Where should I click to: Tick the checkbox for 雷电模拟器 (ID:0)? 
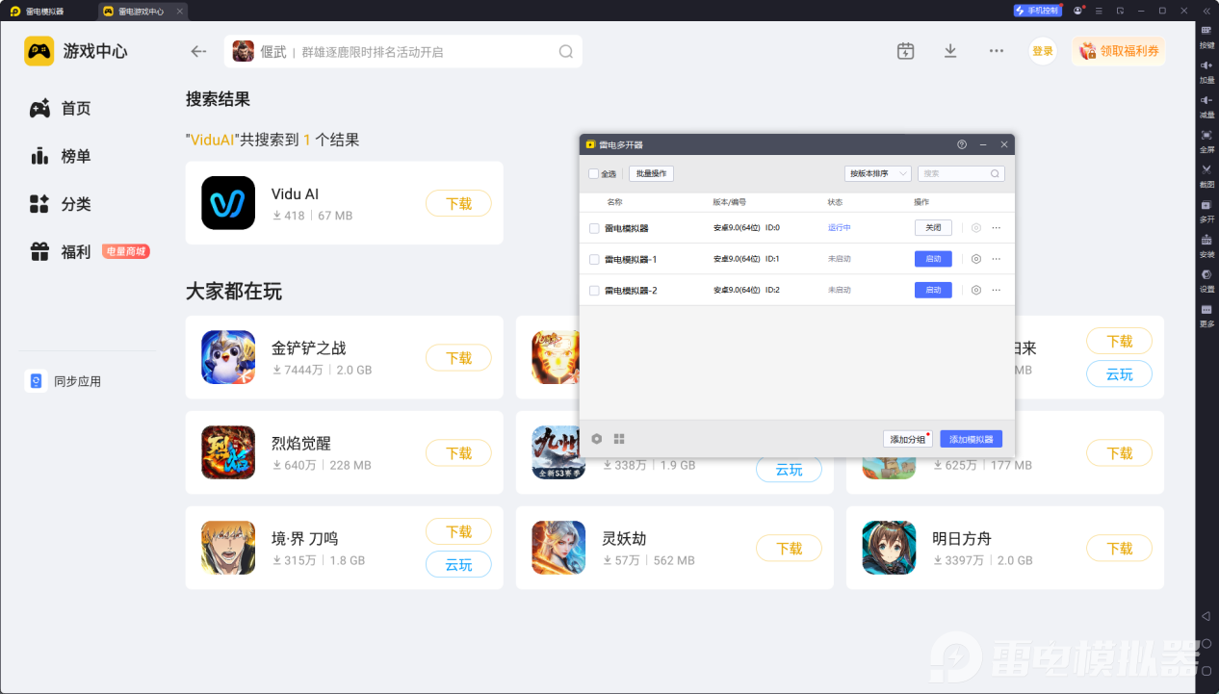click(x=594, y=228)
